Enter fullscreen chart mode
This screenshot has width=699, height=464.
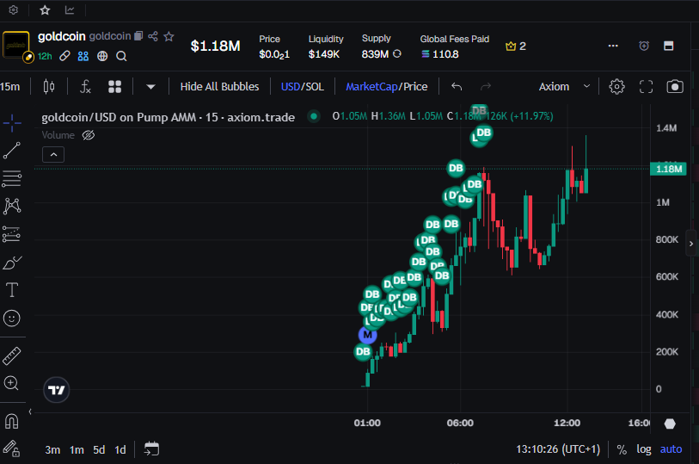[x=646, y=87]
